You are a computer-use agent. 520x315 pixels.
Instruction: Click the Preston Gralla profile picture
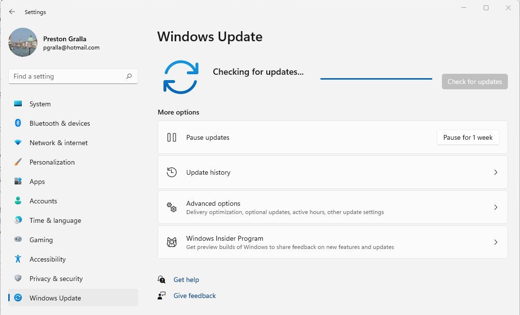23,42
